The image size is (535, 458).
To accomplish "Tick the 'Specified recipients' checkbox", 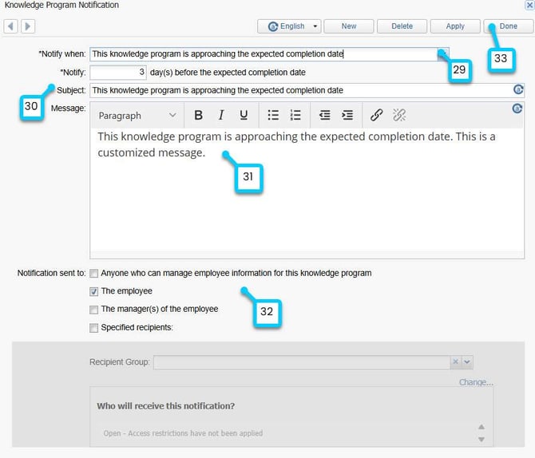I will (94, 328).
